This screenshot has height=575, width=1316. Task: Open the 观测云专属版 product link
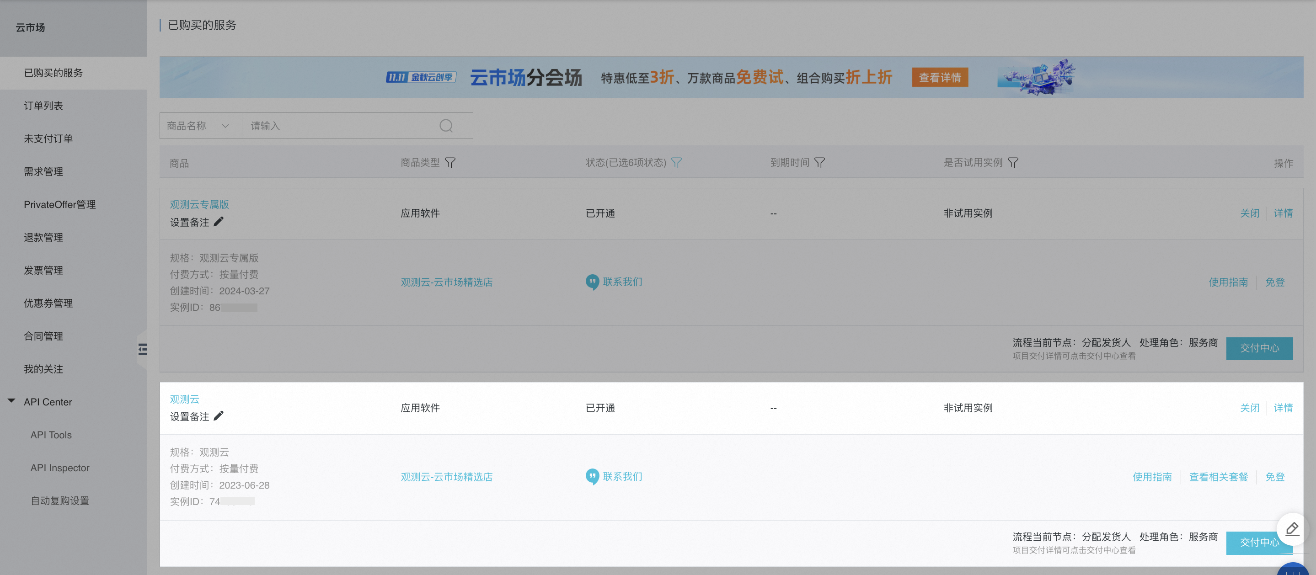[x=199, y=204]
